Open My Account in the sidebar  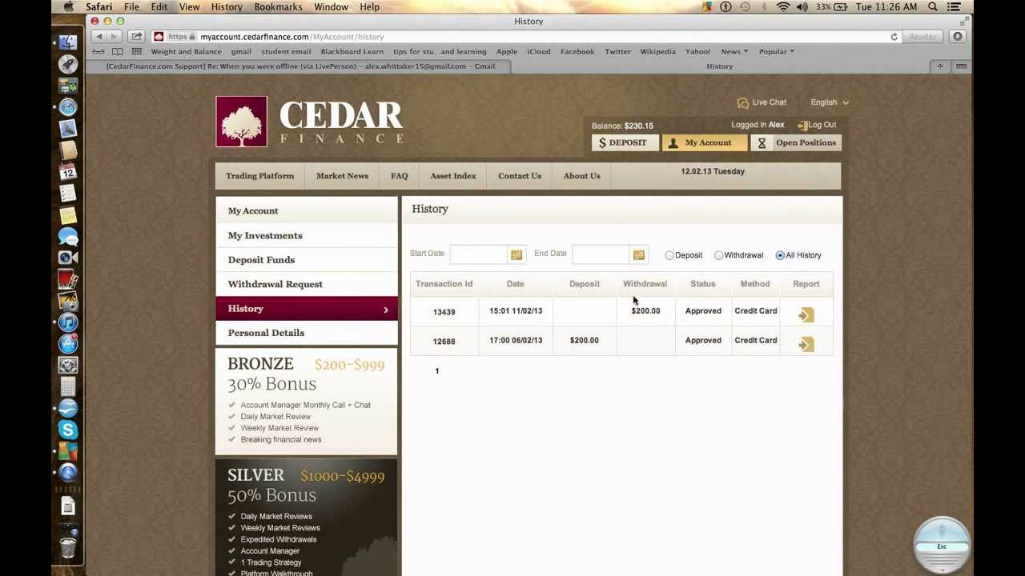[307, 210]
